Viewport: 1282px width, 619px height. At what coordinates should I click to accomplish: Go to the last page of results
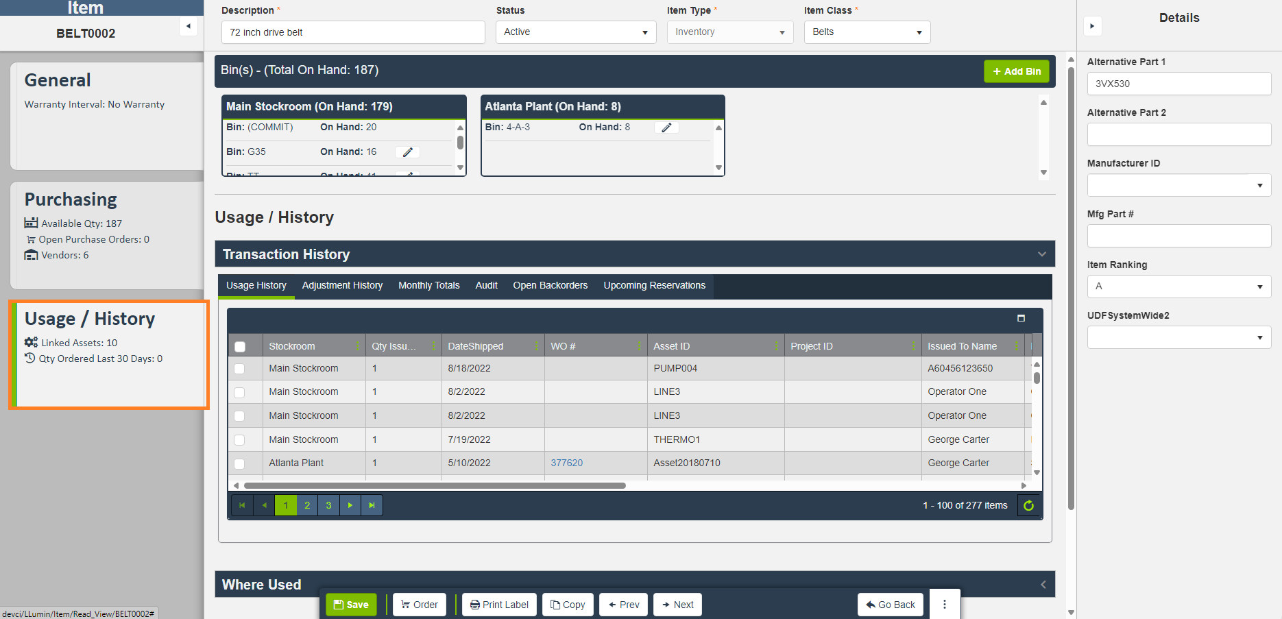point(372,506)
